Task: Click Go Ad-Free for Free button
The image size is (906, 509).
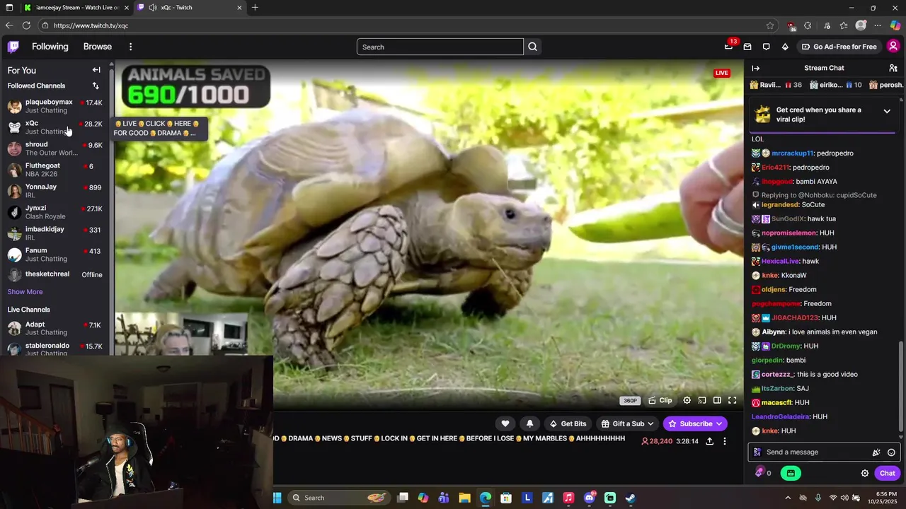Action: click(x=839, y=47)
